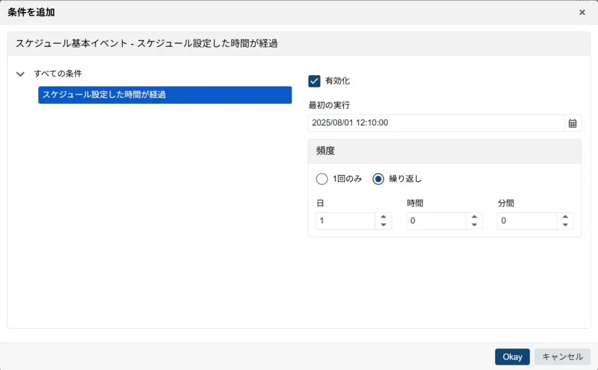Click the 最初の実行 date-time field

coord(436,123)
